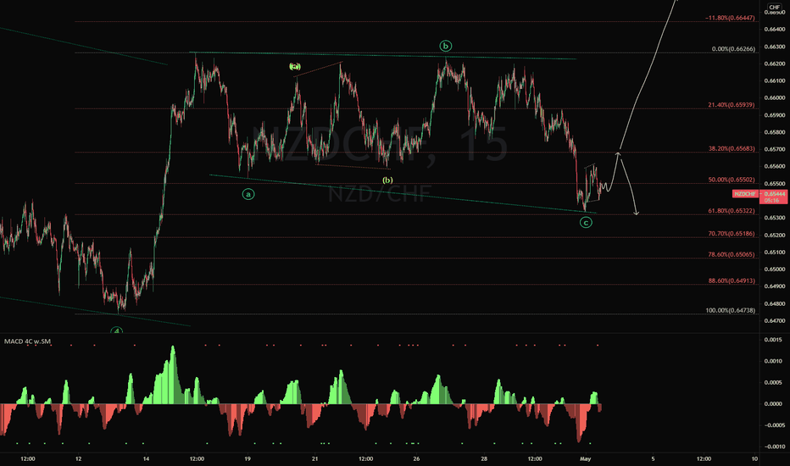Click 0.66400 on the price scale
This screenshot has width=790, height=466.
pyautogui.click(x=775, y=30)
